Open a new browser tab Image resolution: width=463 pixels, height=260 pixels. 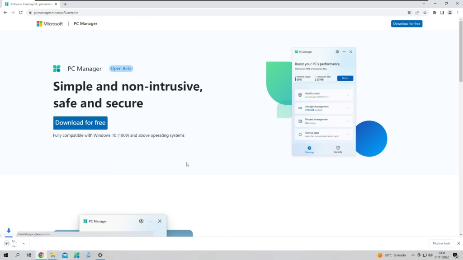pos(65,4)
